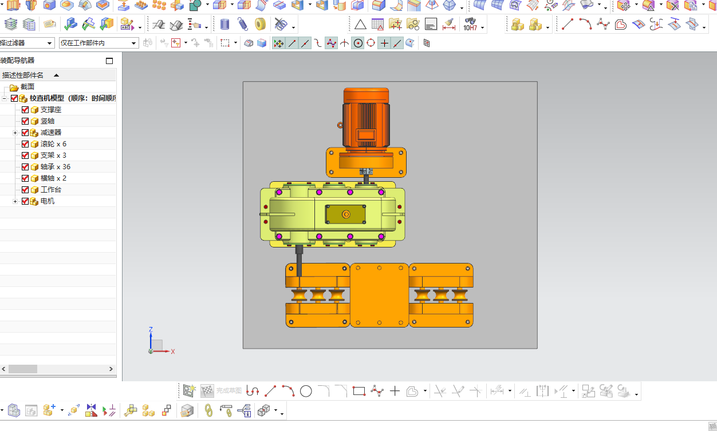Toggle the 轴承 x 36 checkbox
Screen dimensions: 717x431
click(x=25, y=167)
